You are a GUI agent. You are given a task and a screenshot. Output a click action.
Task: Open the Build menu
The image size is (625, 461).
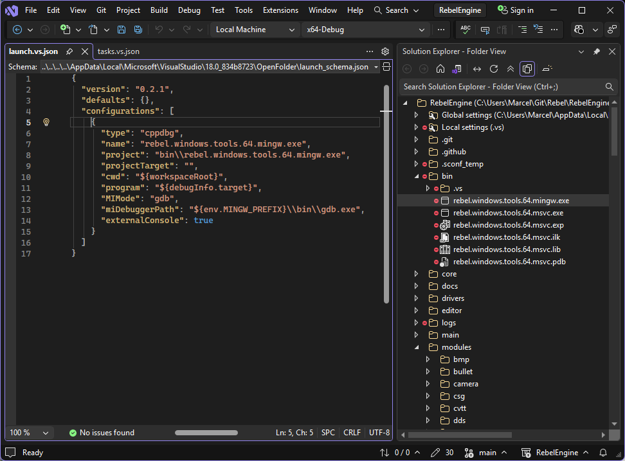click(159, 10)
